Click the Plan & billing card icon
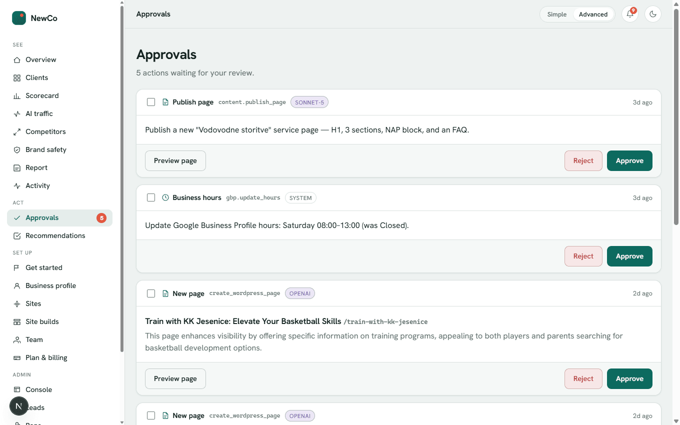Screen dimensions: 680x425 17,357
